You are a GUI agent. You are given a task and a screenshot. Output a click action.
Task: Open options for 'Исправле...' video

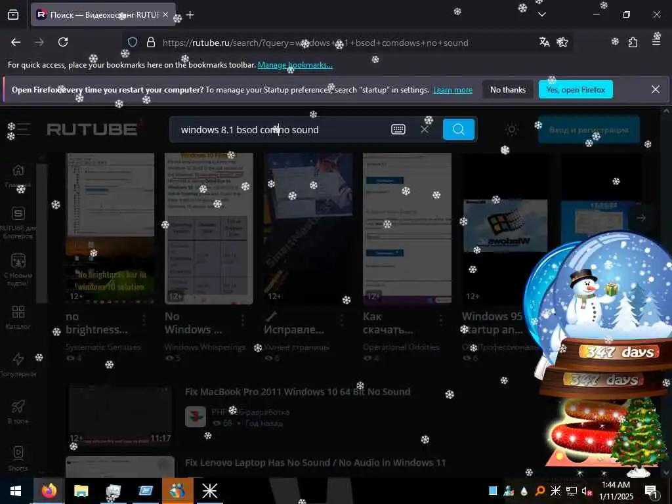342,320
